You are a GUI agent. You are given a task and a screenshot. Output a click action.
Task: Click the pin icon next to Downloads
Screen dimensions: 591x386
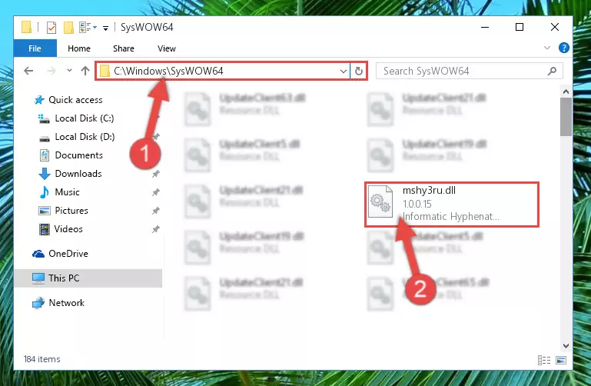pyautogui.click(x=156, y=174)
